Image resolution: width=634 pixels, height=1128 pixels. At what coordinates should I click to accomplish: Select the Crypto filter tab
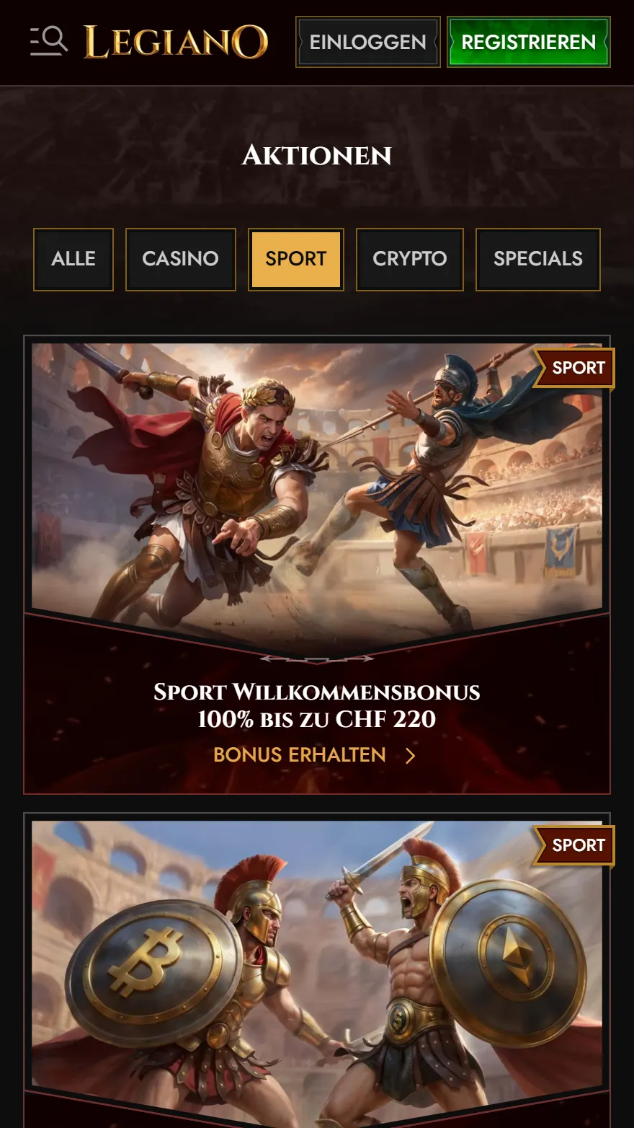(x=410, y=259)
